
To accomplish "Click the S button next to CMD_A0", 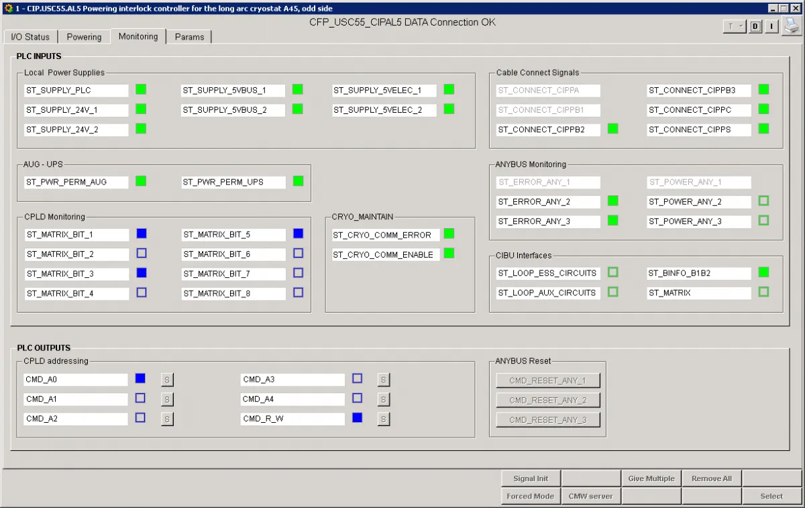I will pyautogui.click(x=167, y=380).
